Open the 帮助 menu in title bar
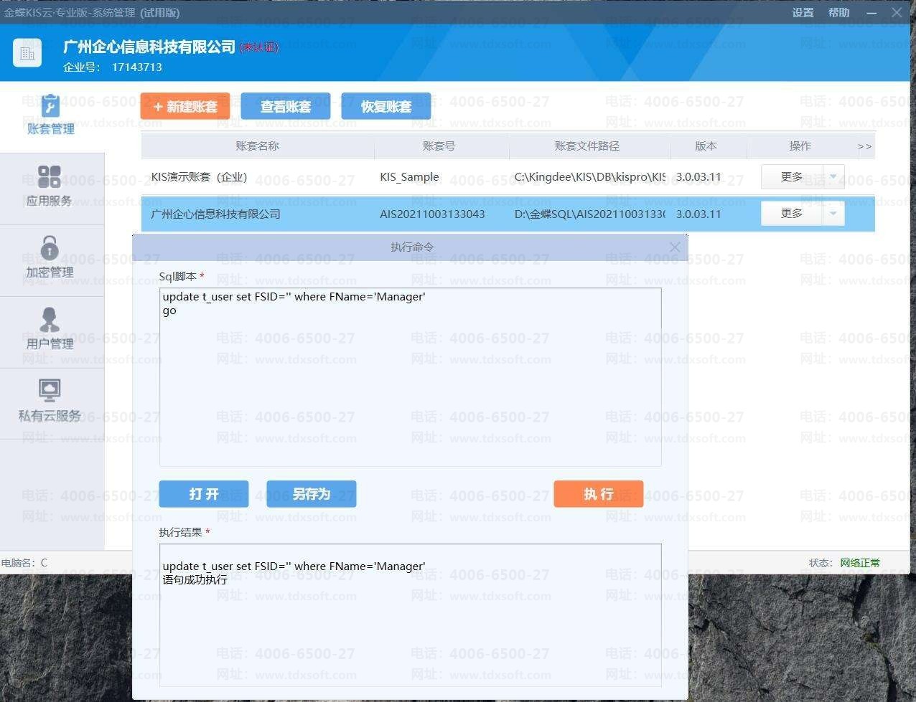 tap(838, 12)
